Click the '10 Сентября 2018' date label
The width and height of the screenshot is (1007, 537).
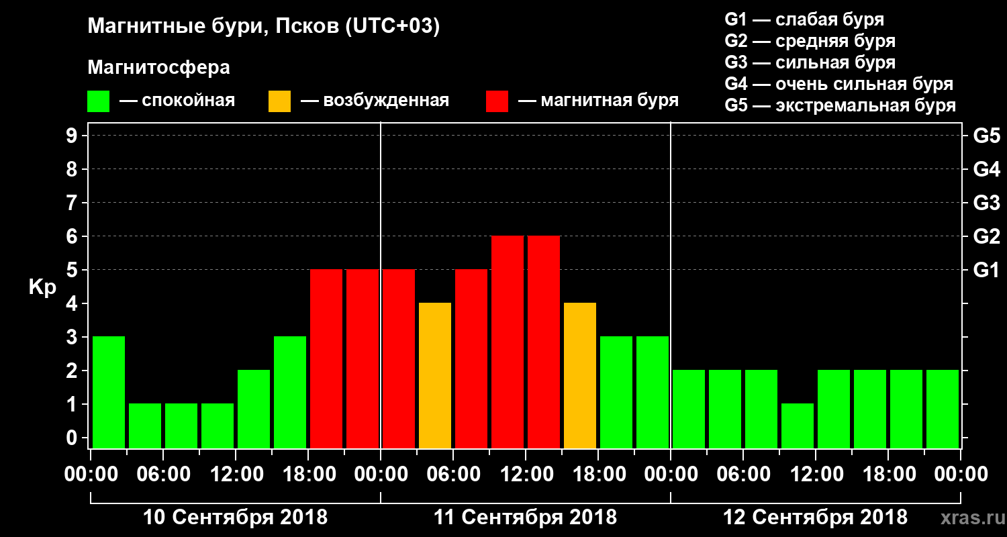236,518
